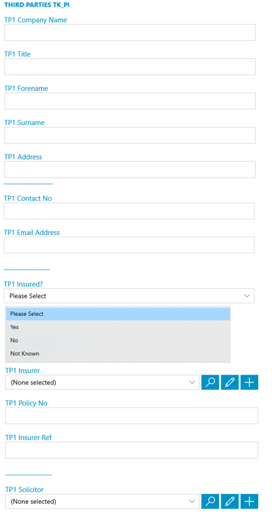Choose No in the insured list
The width and height of the screenshot is (272, 516).
pos(118,340)
